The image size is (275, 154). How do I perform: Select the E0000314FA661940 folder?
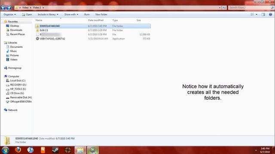tap(93, 26)
